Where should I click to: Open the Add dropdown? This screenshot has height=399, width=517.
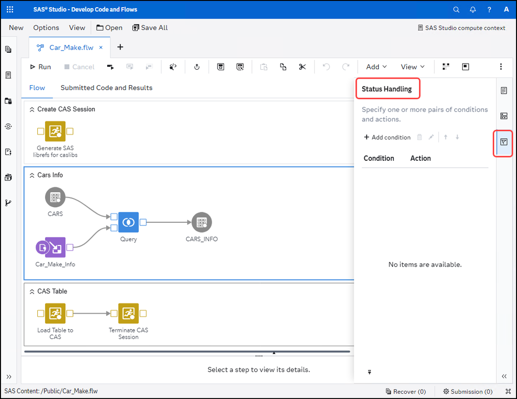[x=376, y=67]
